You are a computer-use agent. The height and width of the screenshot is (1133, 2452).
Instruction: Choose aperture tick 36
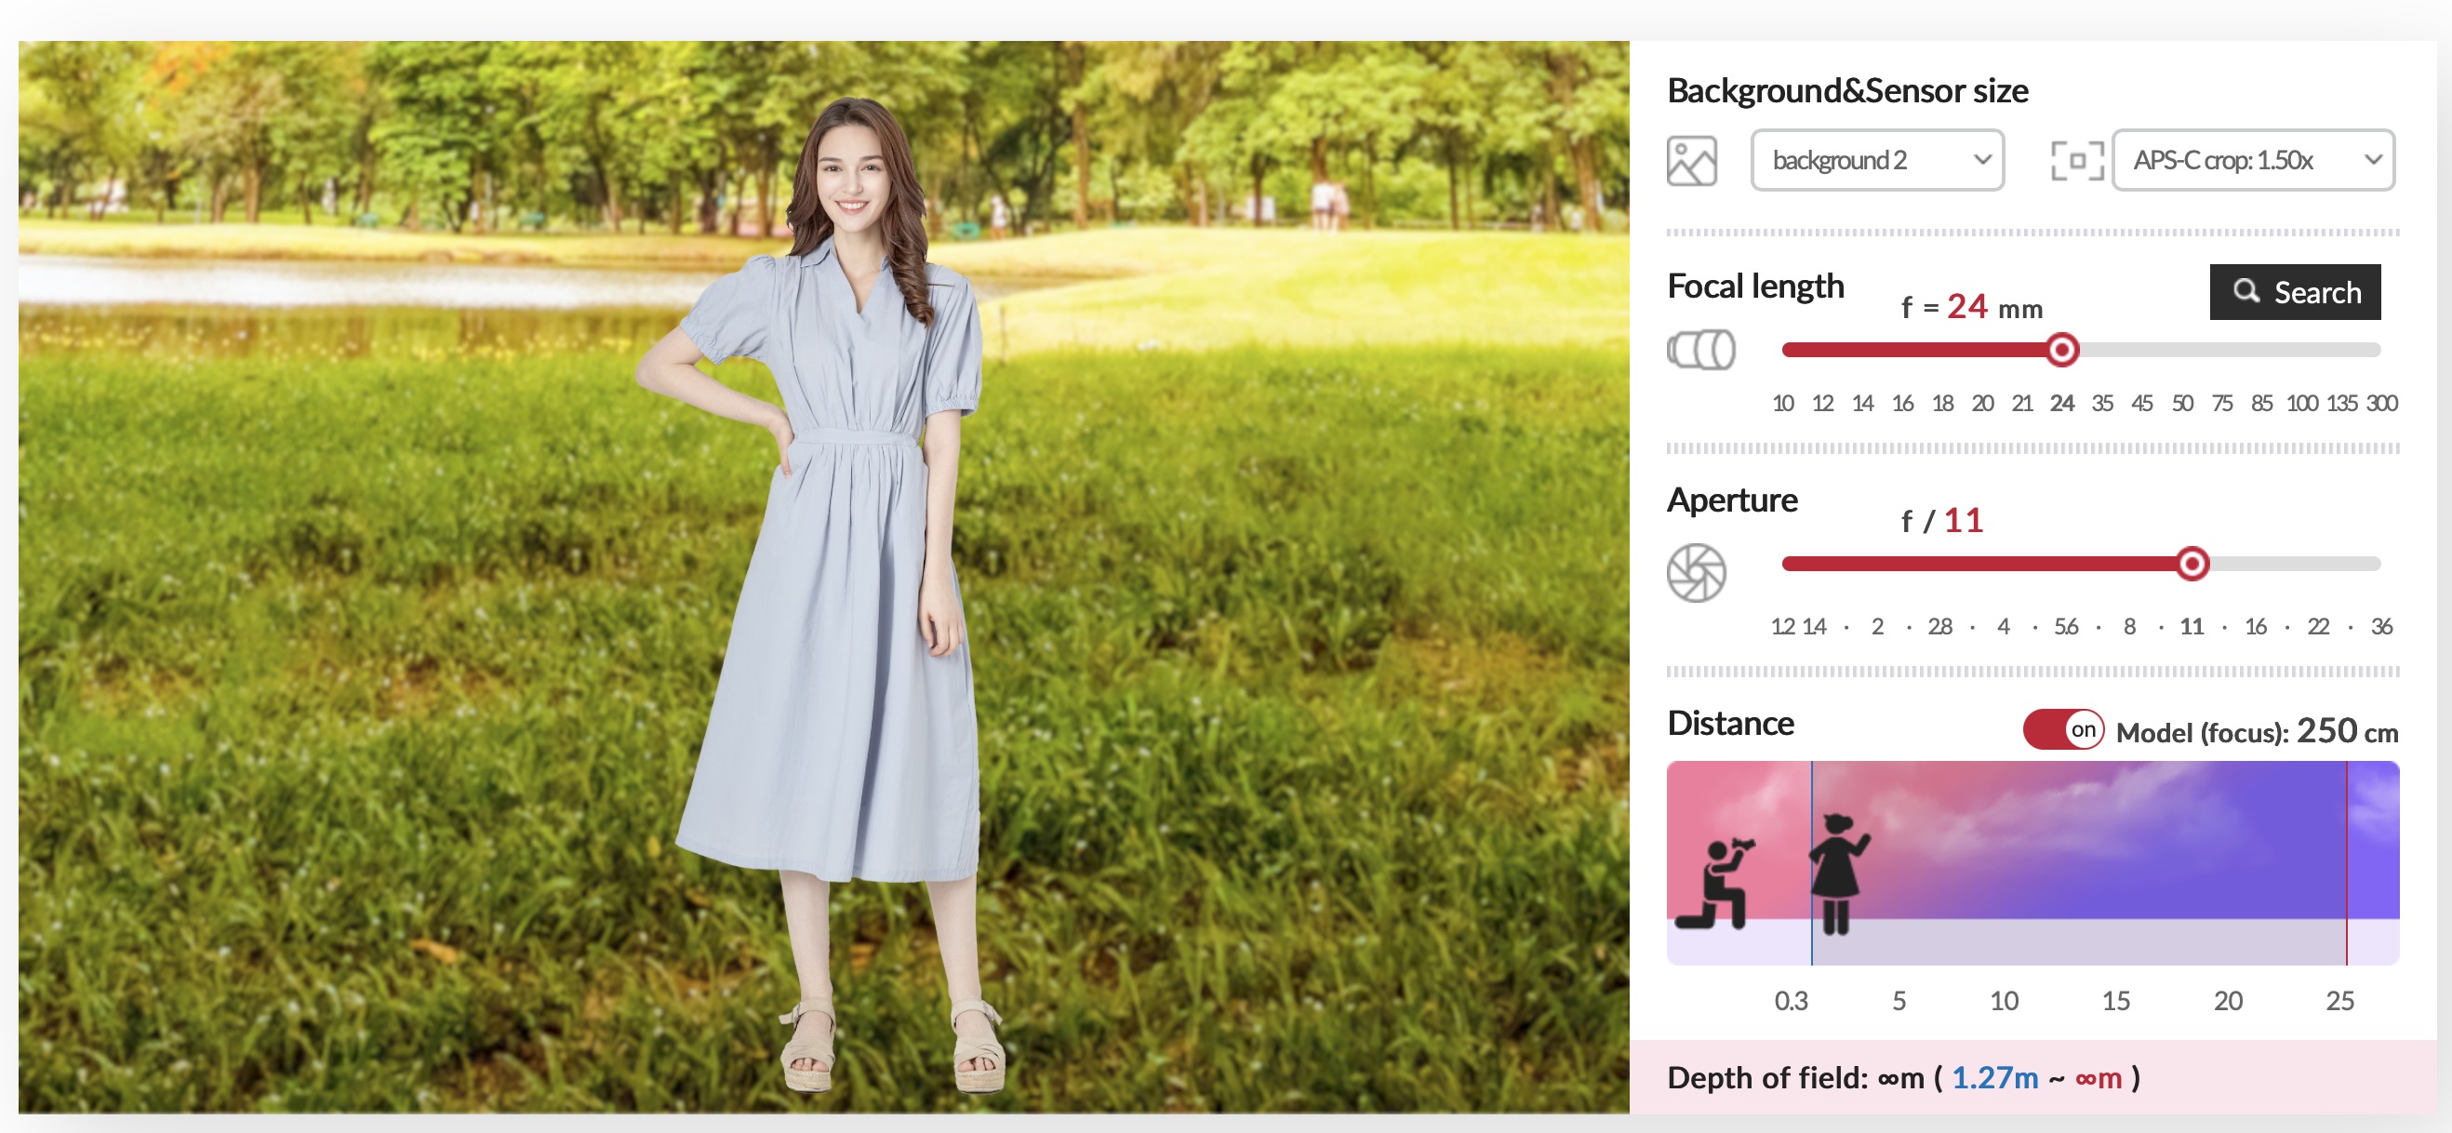click(x=2381, y=626)
